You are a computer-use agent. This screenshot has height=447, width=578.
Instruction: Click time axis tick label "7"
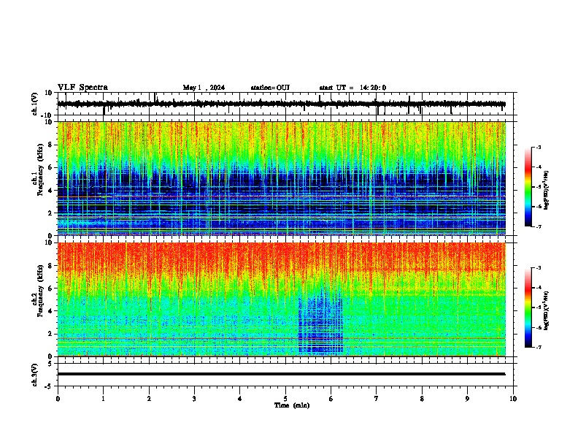pos(377,399)
